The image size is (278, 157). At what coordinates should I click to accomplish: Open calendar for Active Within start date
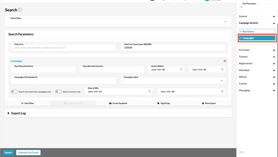(181, 69)
